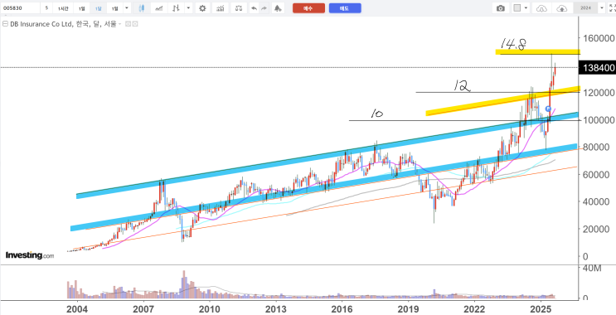This screenshot has height=315, width=616.
Task: Create a price alert with bell icon
Action: click(x=278, y=8)
